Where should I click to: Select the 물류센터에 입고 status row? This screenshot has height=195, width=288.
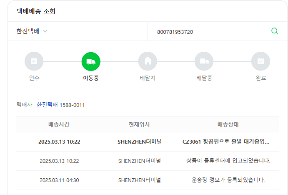tap(148, 161)
